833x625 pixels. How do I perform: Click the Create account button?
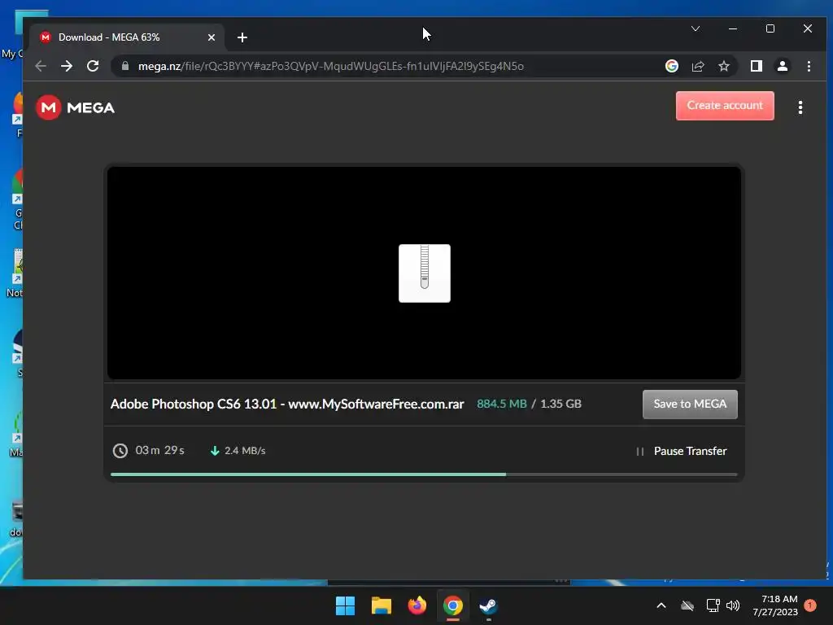click(725, 106)
